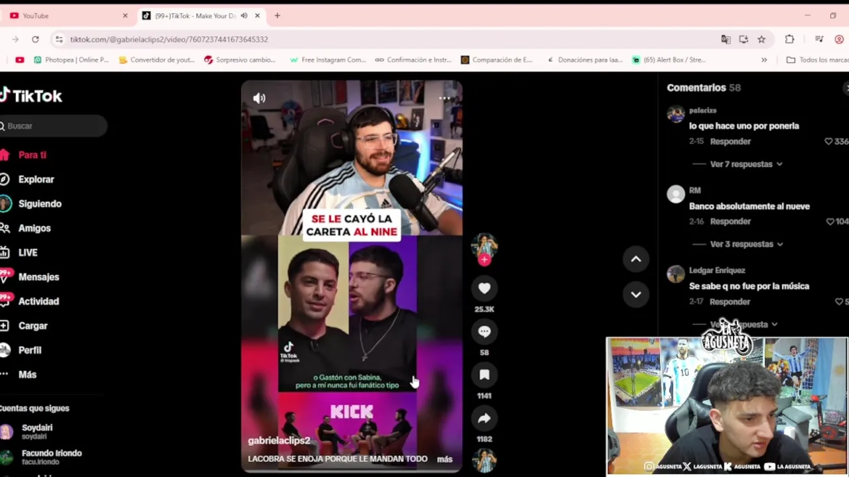The height and width of the screenshot is (477, 849).
Task: Open comments via speech bubble icon
Action: coord(484,332)
